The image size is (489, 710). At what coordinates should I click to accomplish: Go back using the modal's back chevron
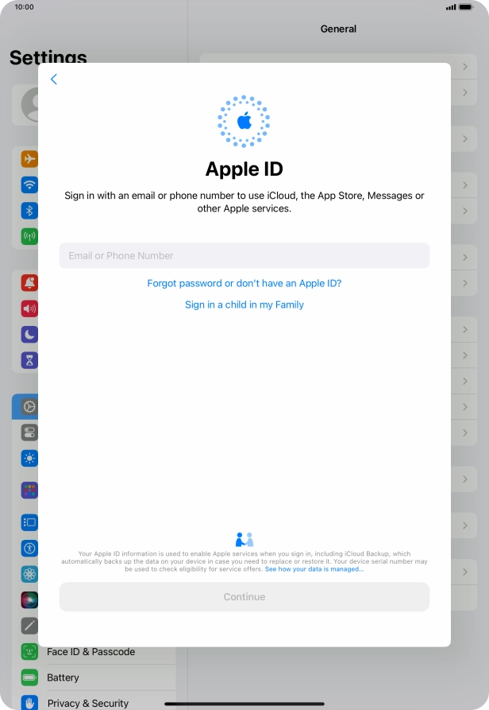[54, 80]
